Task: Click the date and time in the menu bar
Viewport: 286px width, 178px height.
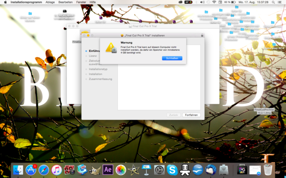Action: (254, 2)
